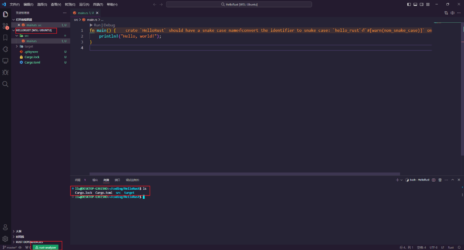Click rust-analyzer status bar button
Viewport: 464px width, 250px height.
[46, 247]
